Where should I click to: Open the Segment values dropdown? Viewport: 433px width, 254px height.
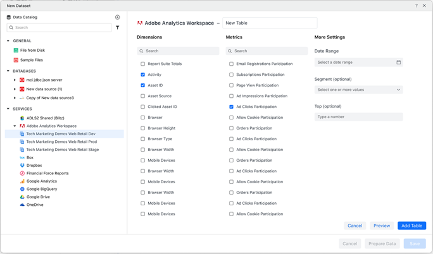(x=358, y=90)
